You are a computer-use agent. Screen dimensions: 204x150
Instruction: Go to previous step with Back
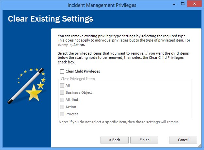coord(115,140)
